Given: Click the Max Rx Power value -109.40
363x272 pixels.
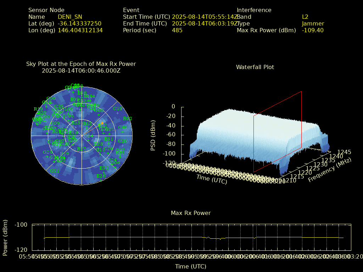Looking at the screenshot, I should [313, 30].
